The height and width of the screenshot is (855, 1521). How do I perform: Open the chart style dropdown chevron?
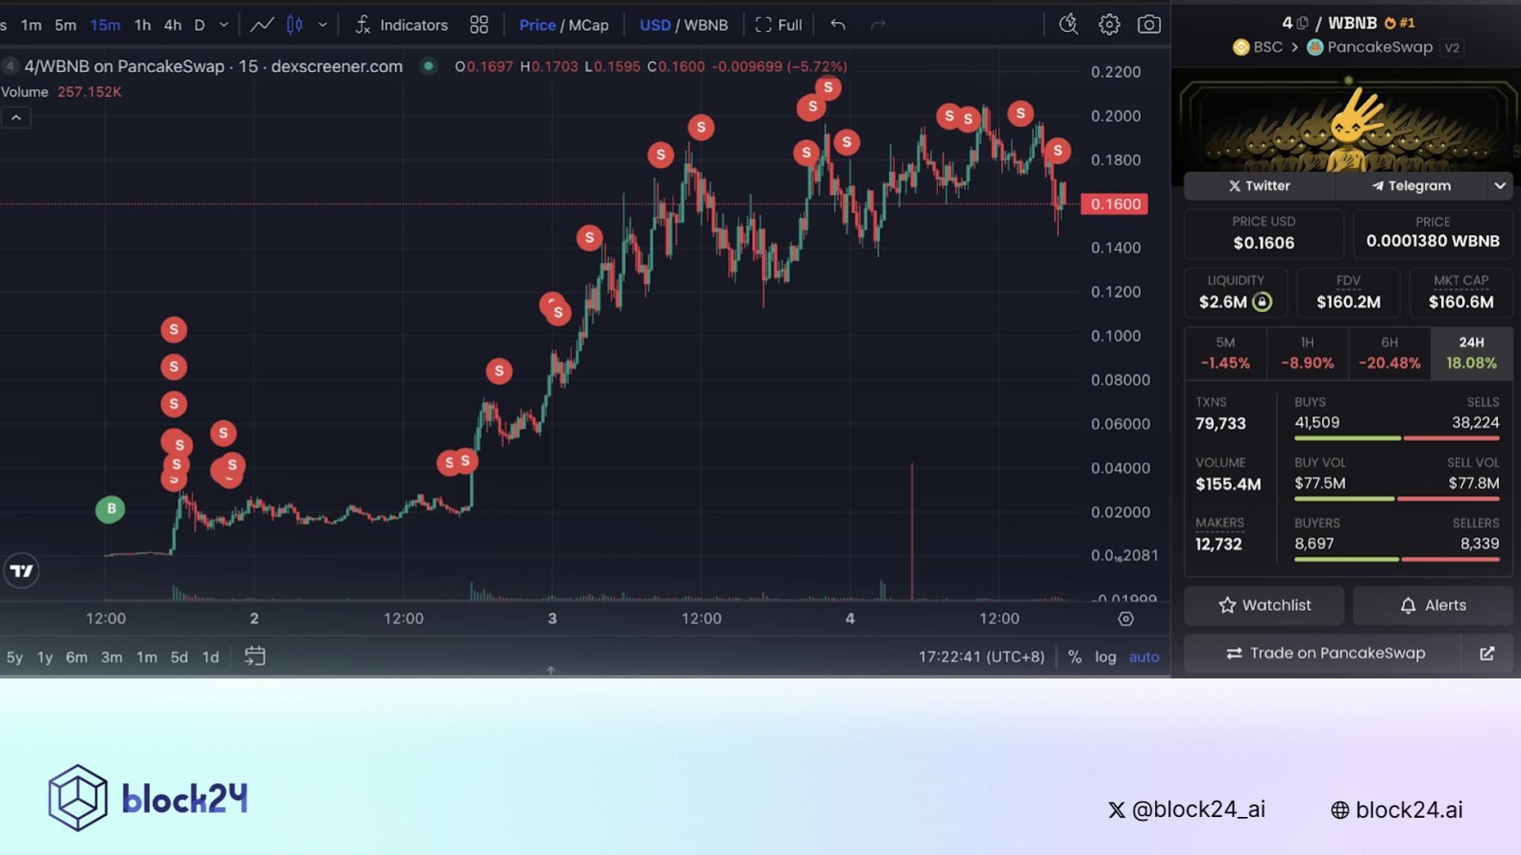point(322,25)
